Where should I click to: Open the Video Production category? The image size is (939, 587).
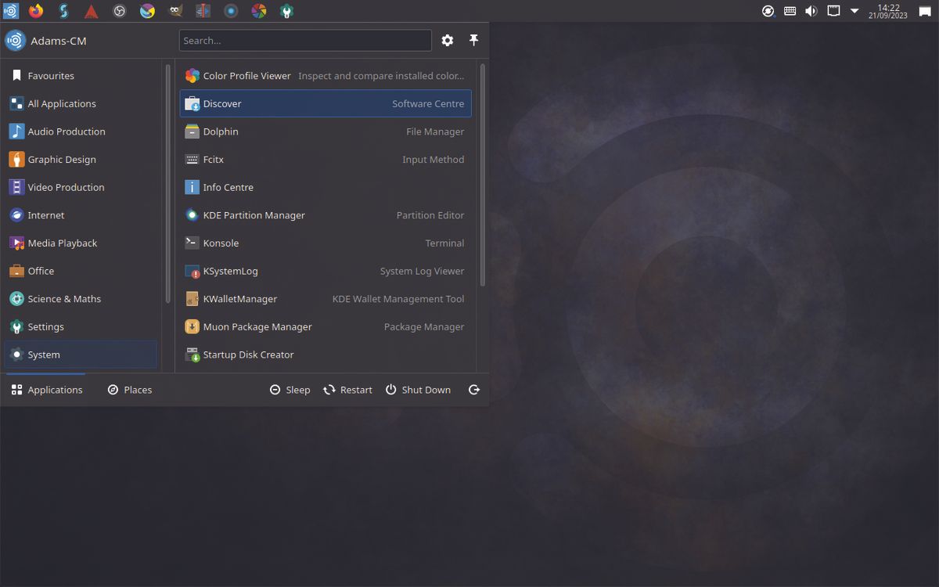[67, 187]
